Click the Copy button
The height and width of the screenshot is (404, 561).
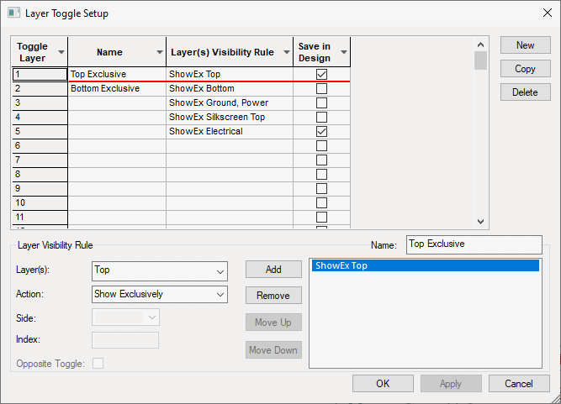pyautogui.click(x=525, y=69)
